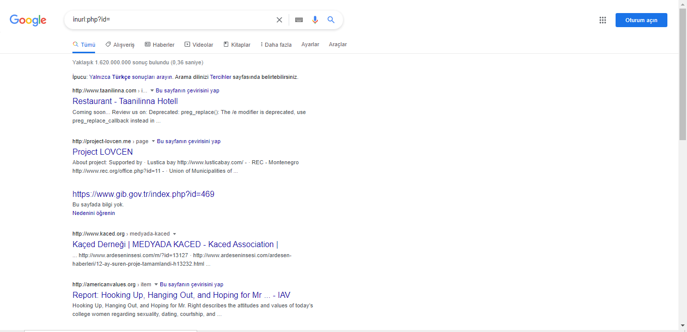Click the Oturum açın button
The width and height of the screenshot is (687, 332).
(641, 20)
